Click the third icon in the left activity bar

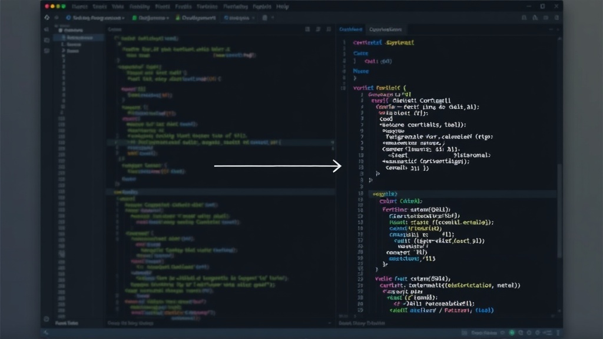[47, 51]
